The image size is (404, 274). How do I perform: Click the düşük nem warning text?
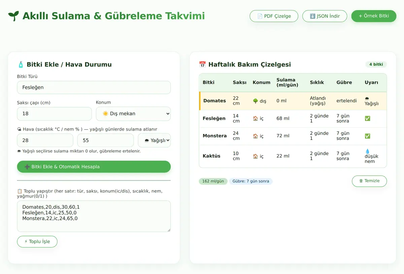(x=372, y=159)
